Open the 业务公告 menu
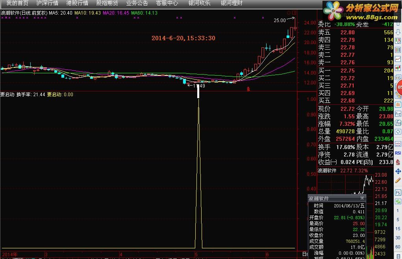402x259 pixels. [x=137, y=3]
